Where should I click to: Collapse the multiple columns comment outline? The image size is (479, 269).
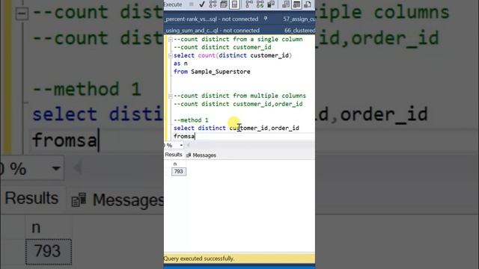[x=171, y=96]
